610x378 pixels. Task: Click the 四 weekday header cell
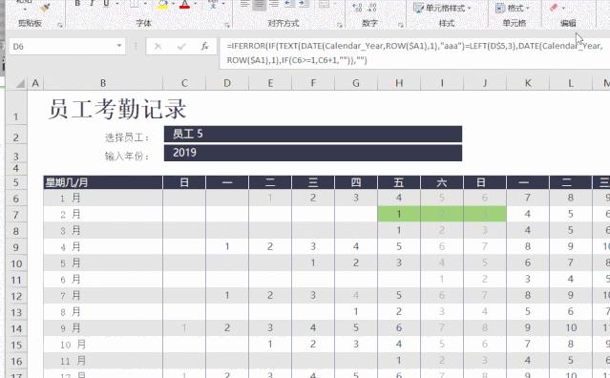click(x=356, y=182)
